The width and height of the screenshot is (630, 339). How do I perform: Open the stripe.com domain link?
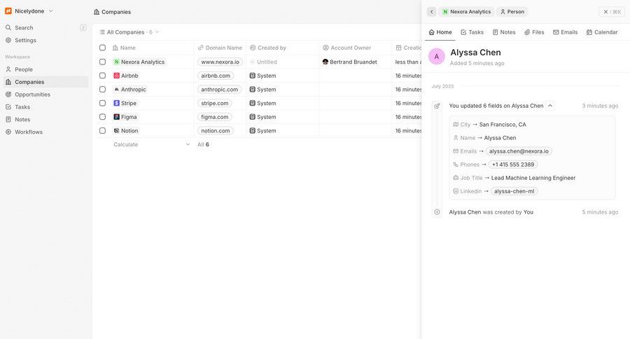215,104
